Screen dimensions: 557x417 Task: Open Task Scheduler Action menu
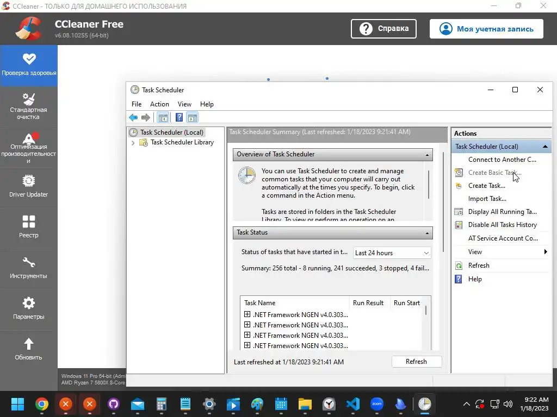coord(159,104)
